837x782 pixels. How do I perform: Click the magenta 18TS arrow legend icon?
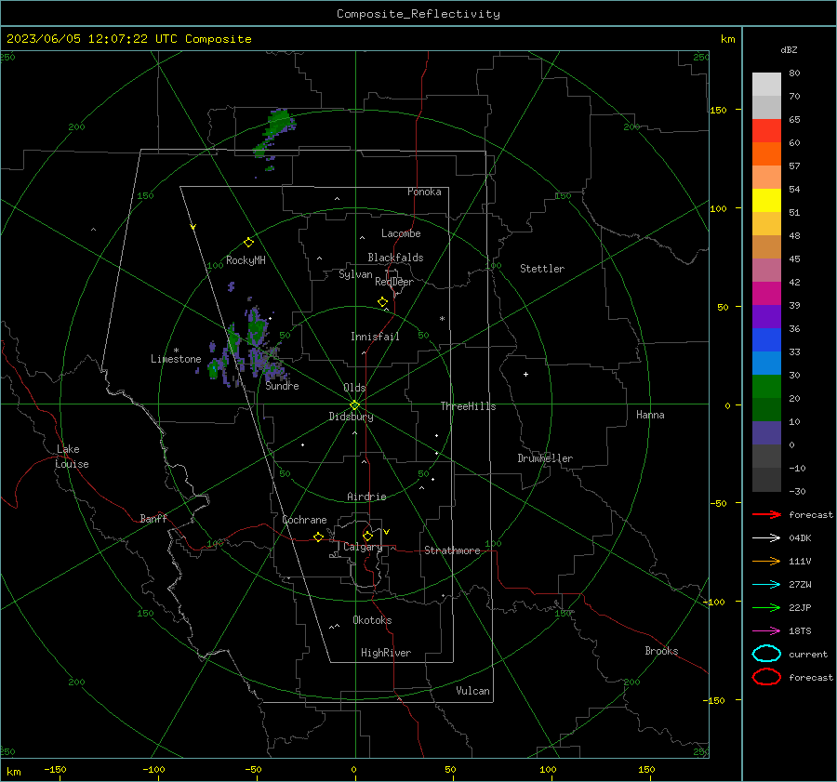[x=766, y=631]
